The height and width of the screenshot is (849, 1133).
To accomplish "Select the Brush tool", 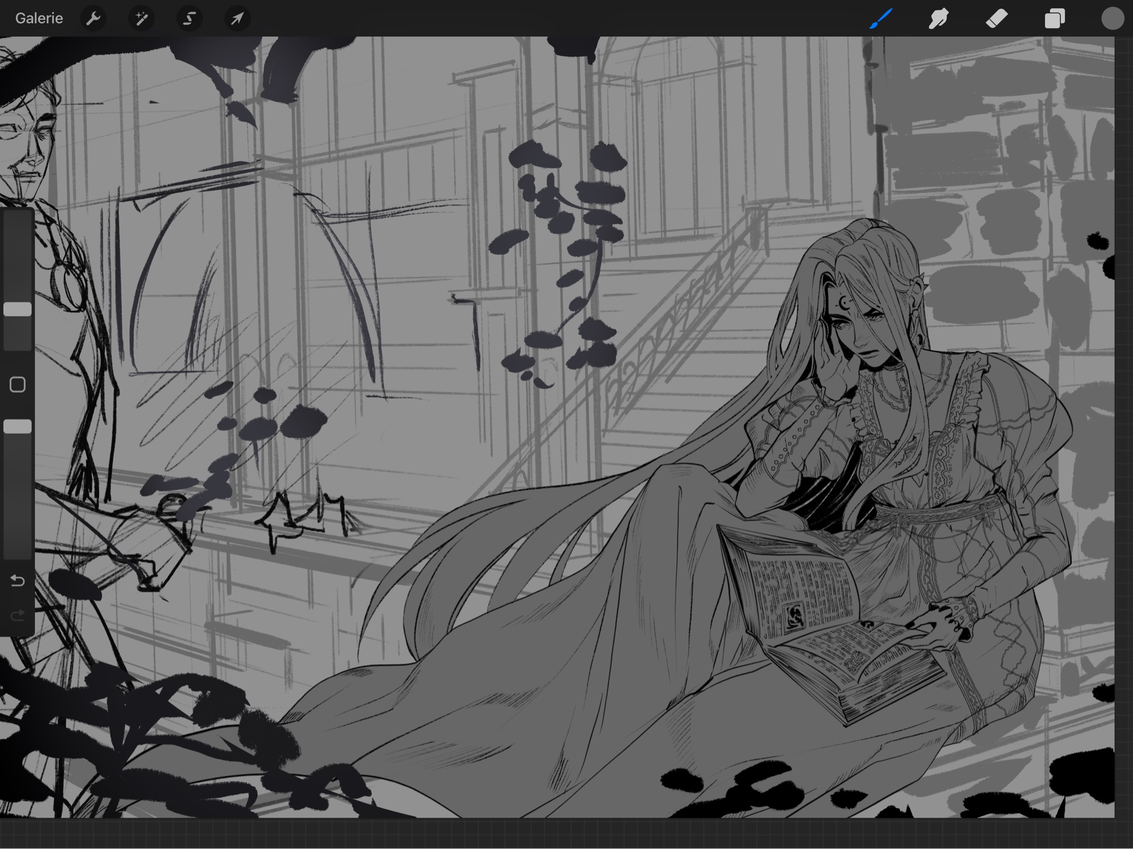I will coord(881,19).
